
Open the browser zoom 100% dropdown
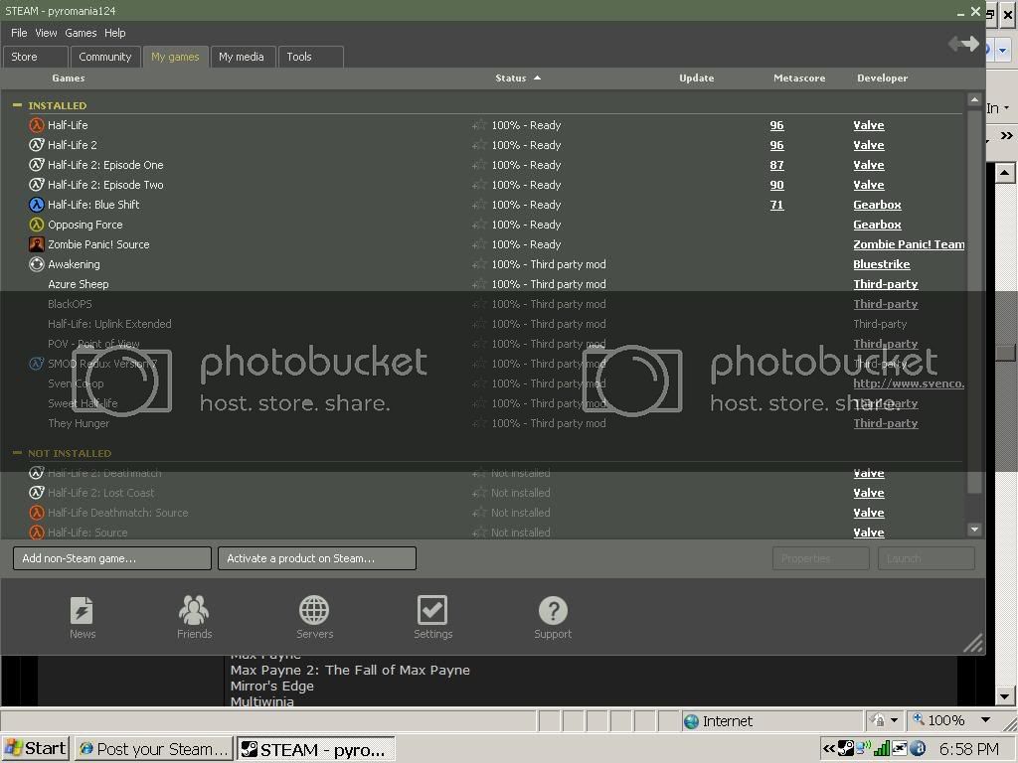[x=985, y=720]
